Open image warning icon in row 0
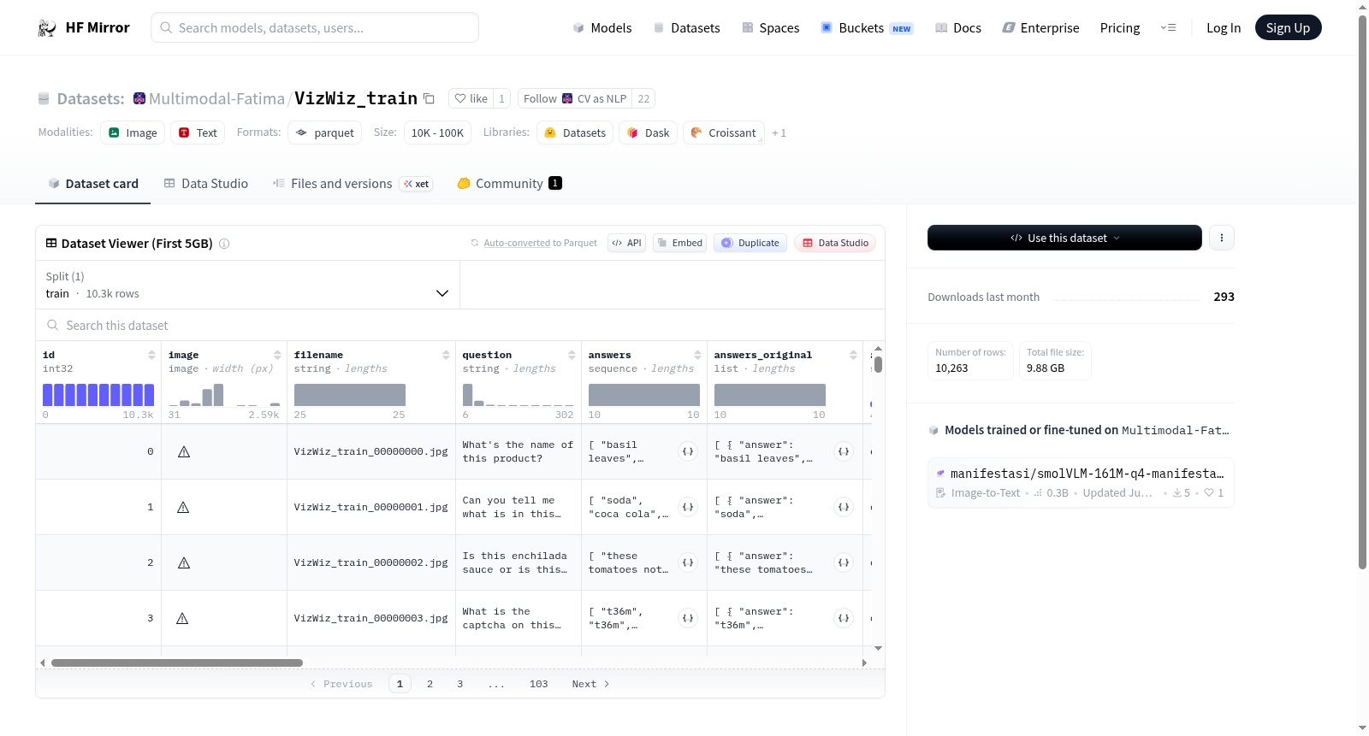This screenshot has width=1369, height=736. tap(184, 452)
